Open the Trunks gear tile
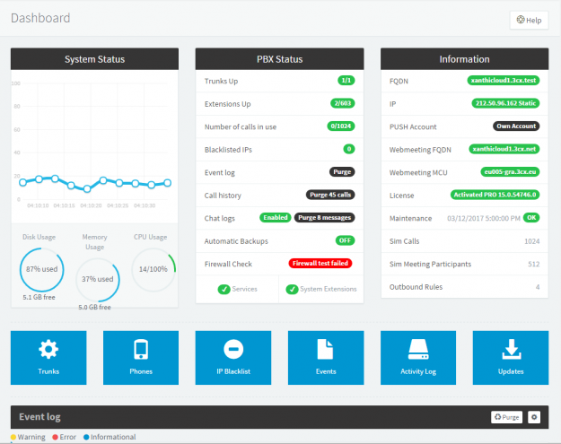The height and width of the screenshot is (444, 561). (x=48, y=356)
